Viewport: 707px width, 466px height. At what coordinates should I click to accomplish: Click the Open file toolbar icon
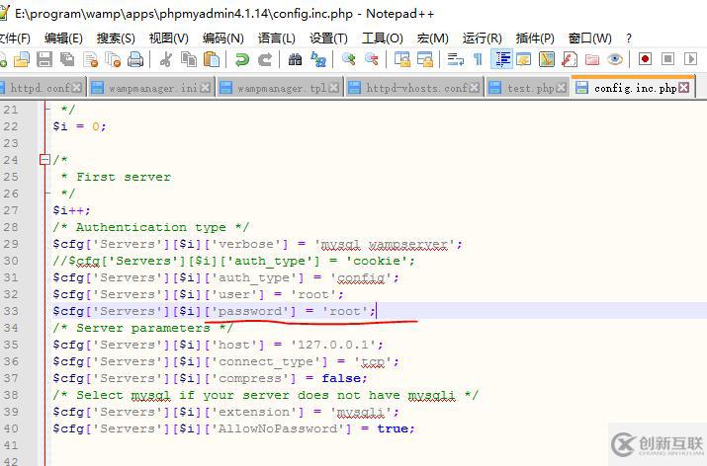pos(22,59)
